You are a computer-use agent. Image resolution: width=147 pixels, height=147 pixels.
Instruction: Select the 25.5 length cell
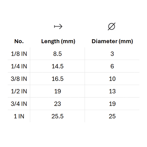(57, 116)
